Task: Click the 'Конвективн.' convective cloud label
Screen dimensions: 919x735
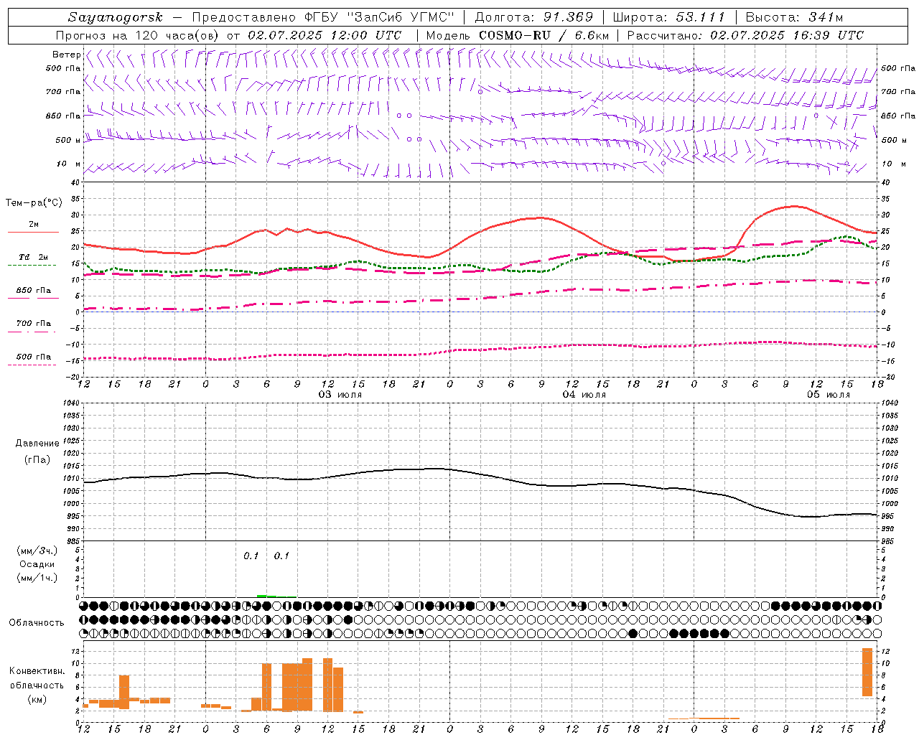Action: (x=37, y=671)
